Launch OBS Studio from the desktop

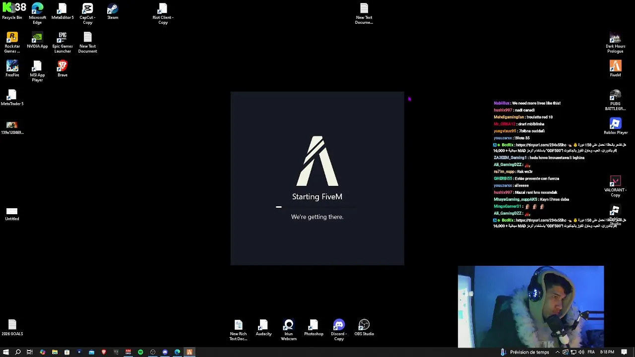(x=364, y=328)
